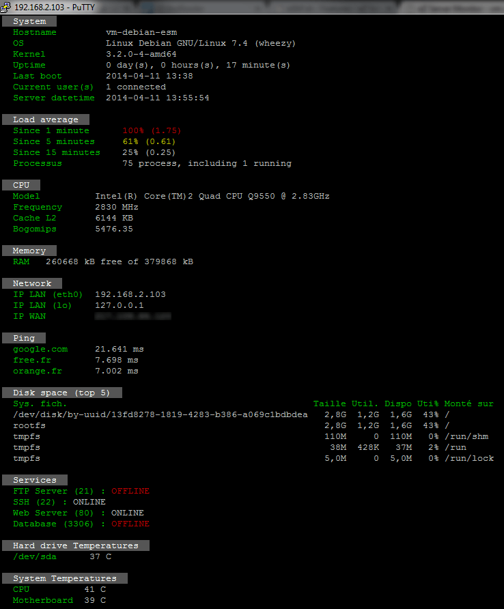Click the PuTTY icon in the title bar
The image size is (504, 609).
click(x=7, y=7)
